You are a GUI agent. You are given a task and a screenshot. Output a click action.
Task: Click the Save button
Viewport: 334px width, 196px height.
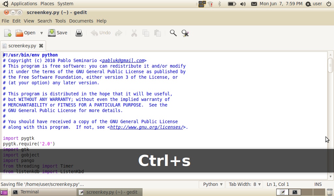point(57,33)
